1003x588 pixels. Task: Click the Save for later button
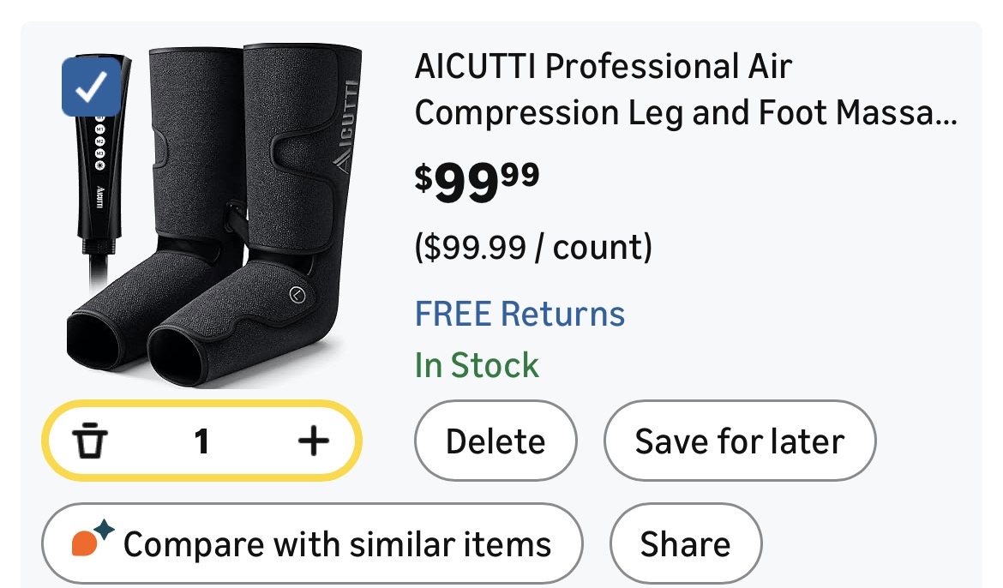(739, 441)
